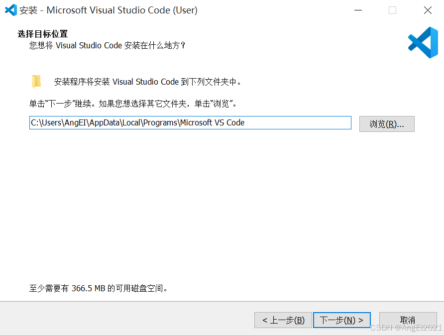Open the 浏览(R)... browse dialog
444x335 pixels.
[x=387, y=124]
